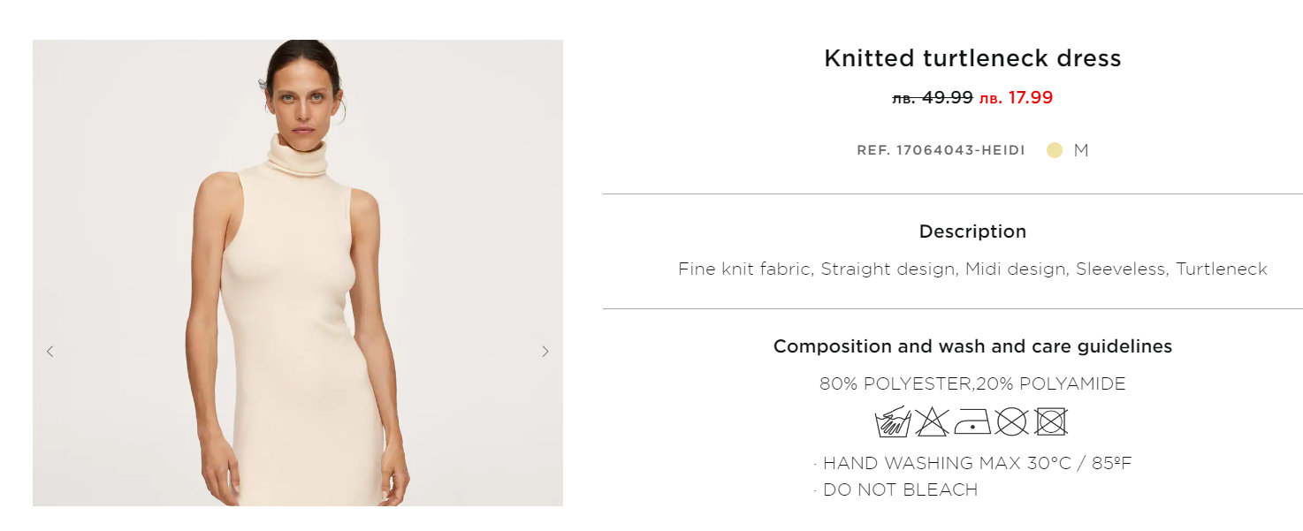Click the 80% POLYESTER, 20% POLYAMIDE composition text
1303x531 pixels.
[972, 384]
